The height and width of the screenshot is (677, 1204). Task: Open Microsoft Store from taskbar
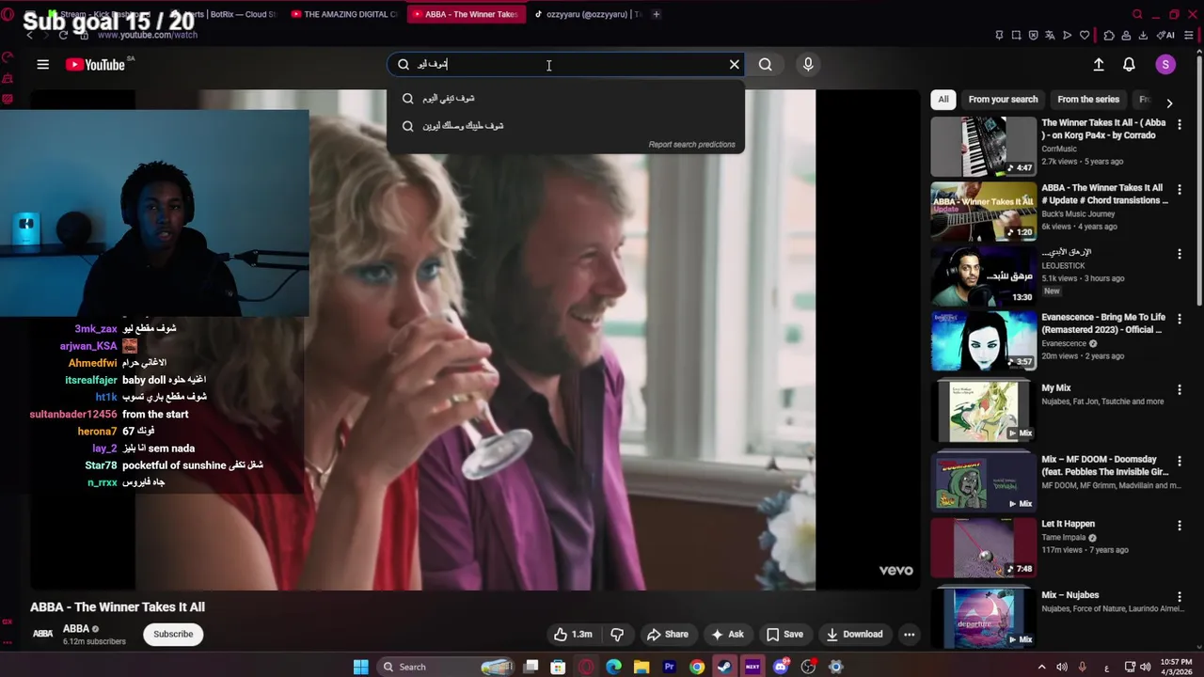pos(558,667)
